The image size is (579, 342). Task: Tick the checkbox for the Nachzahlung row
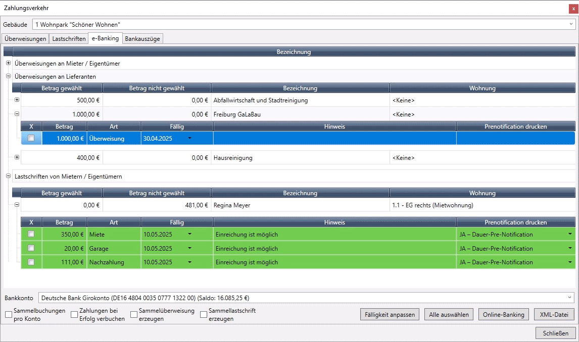tap(31, 262)
